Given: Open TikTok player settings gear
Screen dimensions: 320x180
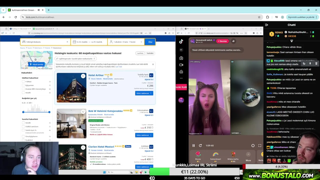Looking at the screenshot, I should coord(253,145).
